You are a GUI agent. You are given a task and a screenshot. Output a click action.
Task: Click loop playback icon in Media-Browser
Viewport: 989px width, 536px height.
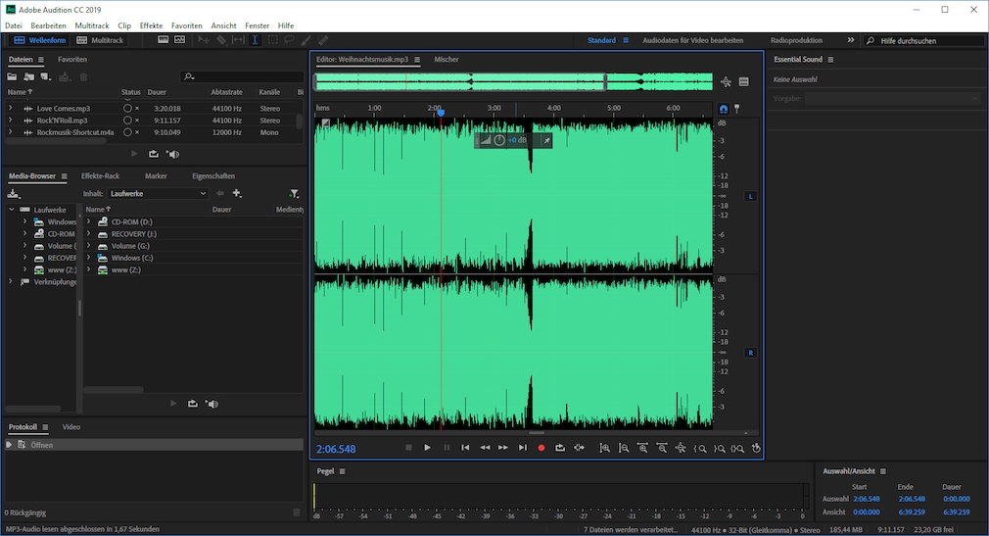[x=192, y=404]
